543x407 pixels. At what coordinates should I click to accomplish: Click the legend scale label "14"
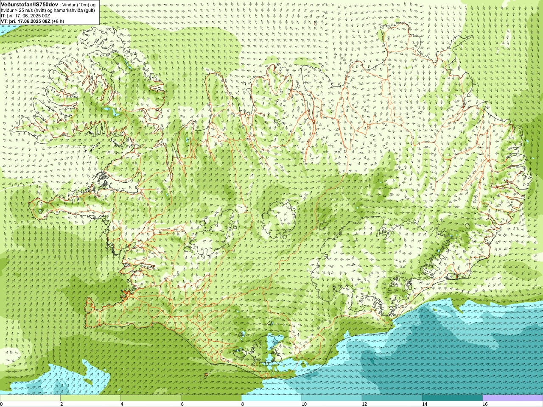(425, 404)
